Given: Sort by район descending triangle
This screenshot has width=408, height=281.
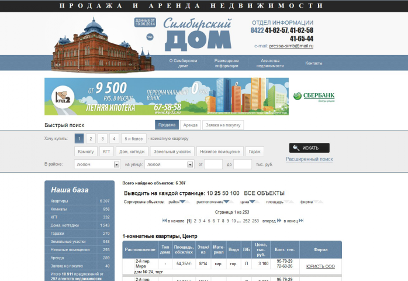Looking at the screenshot, I should click(x=182, y=201).
